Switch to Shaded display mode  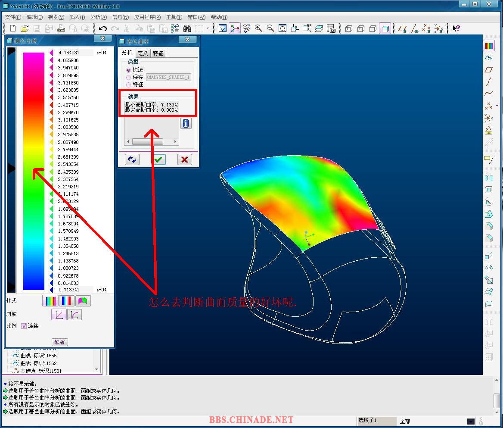385,28
